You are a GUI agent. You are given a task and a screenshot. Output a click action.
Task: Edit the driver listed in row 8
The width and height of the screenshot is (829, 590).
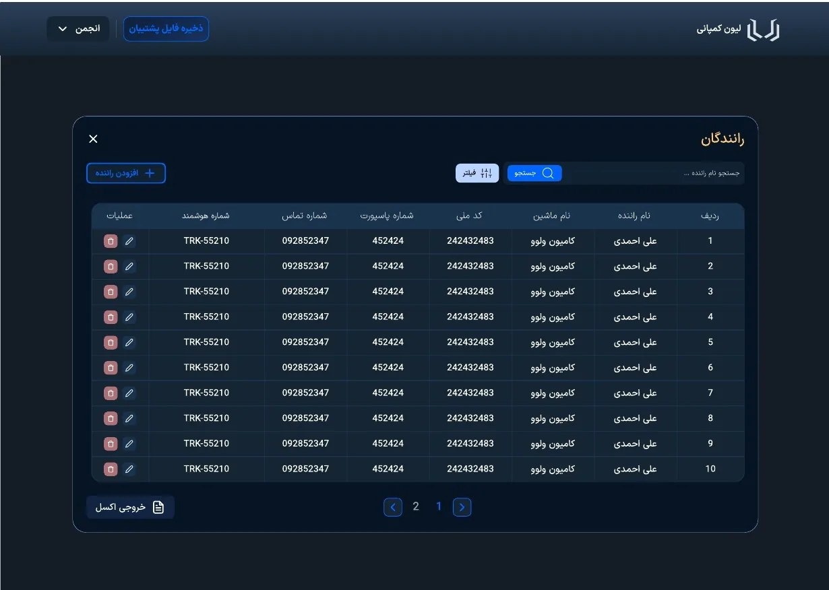click(129, 418)
